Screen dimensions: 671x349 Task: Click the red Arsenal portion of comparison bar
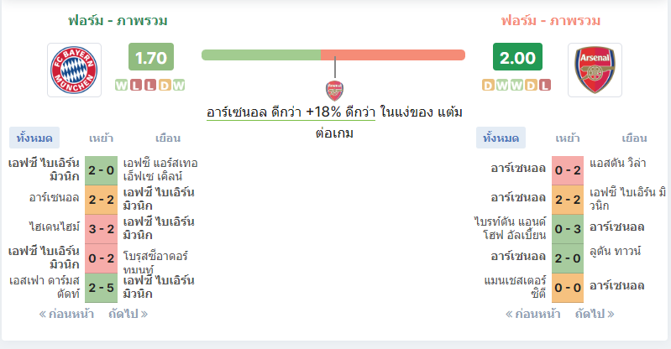coord(393,55)
